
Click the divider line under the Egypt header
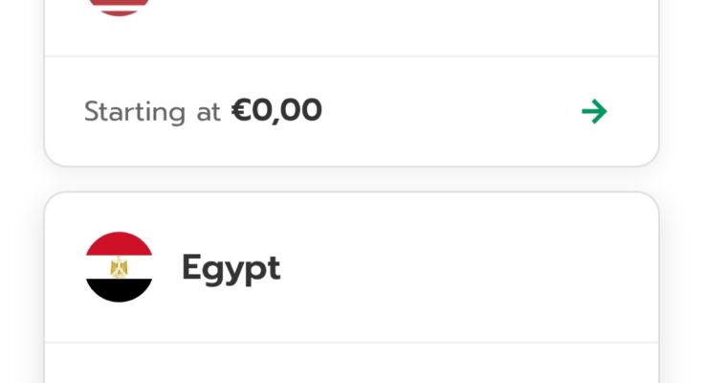(x=351, y=342)
